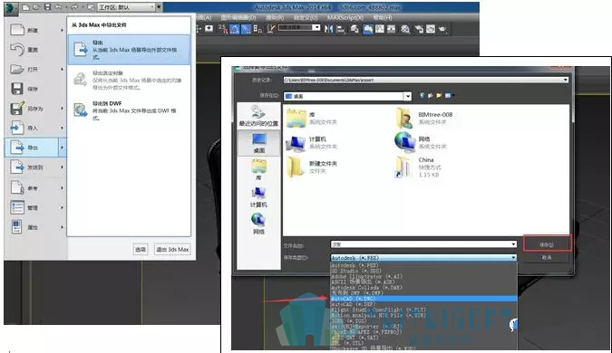
Task: Select 新建 (New) in application menu
Action: point(35,30)
